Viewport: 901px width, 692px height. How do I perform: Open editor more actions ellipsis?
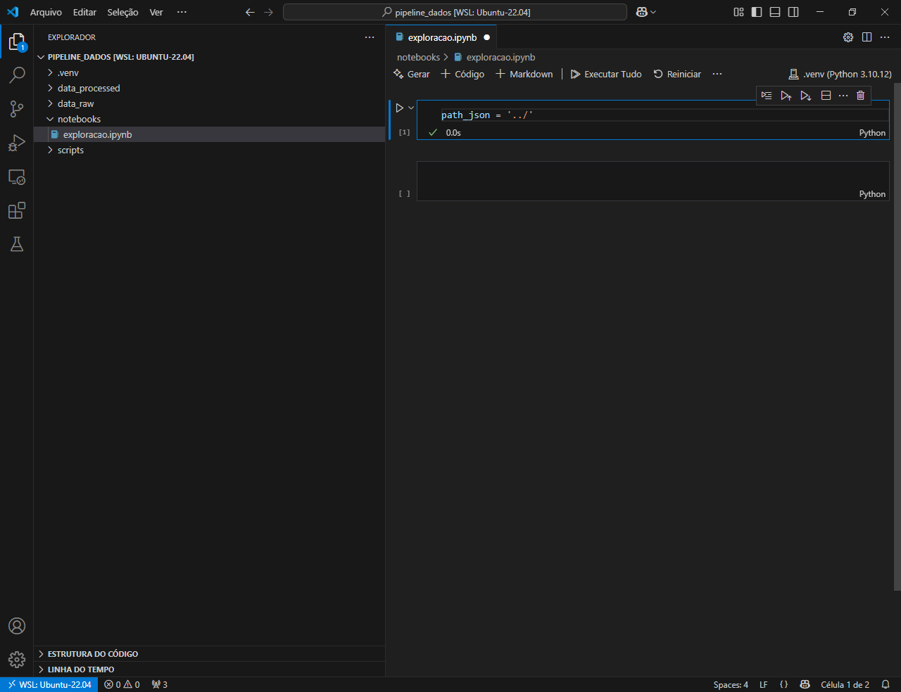click(885, 37)
